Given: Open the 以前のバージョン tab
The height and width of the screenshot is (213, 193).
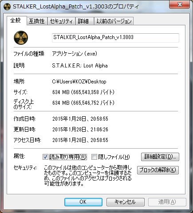Looking at the screenshot, I should 114,21.
